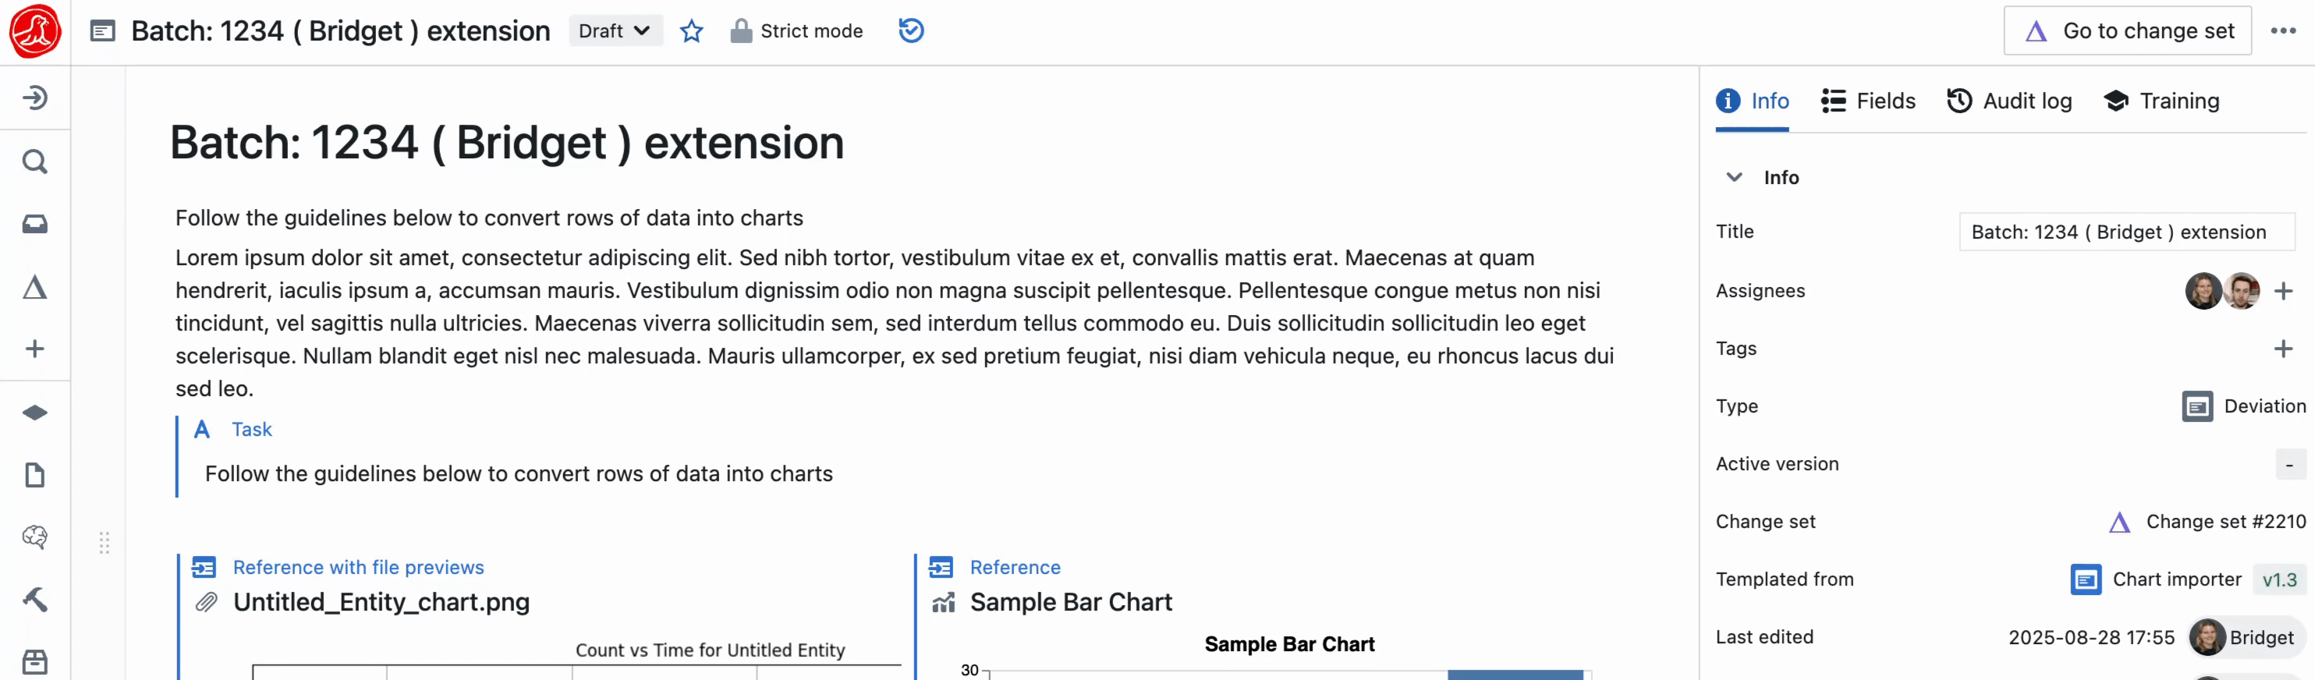Click the document page icon in the sidebar
The width and height of the screenshot is (2315, 680).
(x=34, y=475)
